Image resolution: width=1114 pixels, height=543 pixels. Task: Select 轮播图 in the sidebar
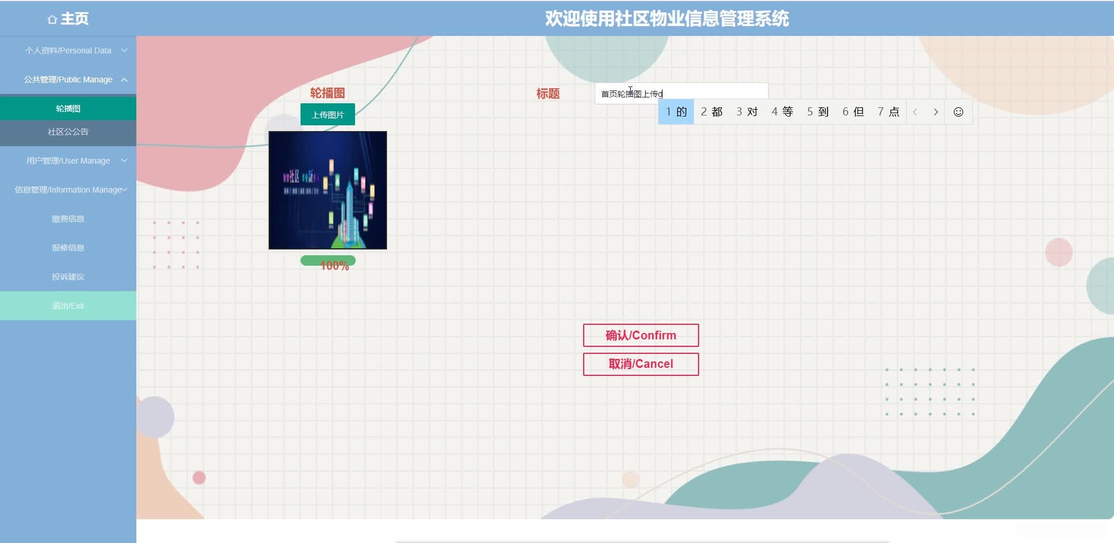[x=68, y=108]
